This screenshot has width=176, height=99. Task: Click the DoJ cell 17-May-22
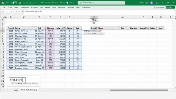point(39,68)
